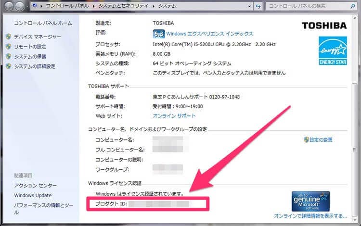This screenshot has height=226, width=361.
Task: Click the Back navigation button
Action: [9, 6]
